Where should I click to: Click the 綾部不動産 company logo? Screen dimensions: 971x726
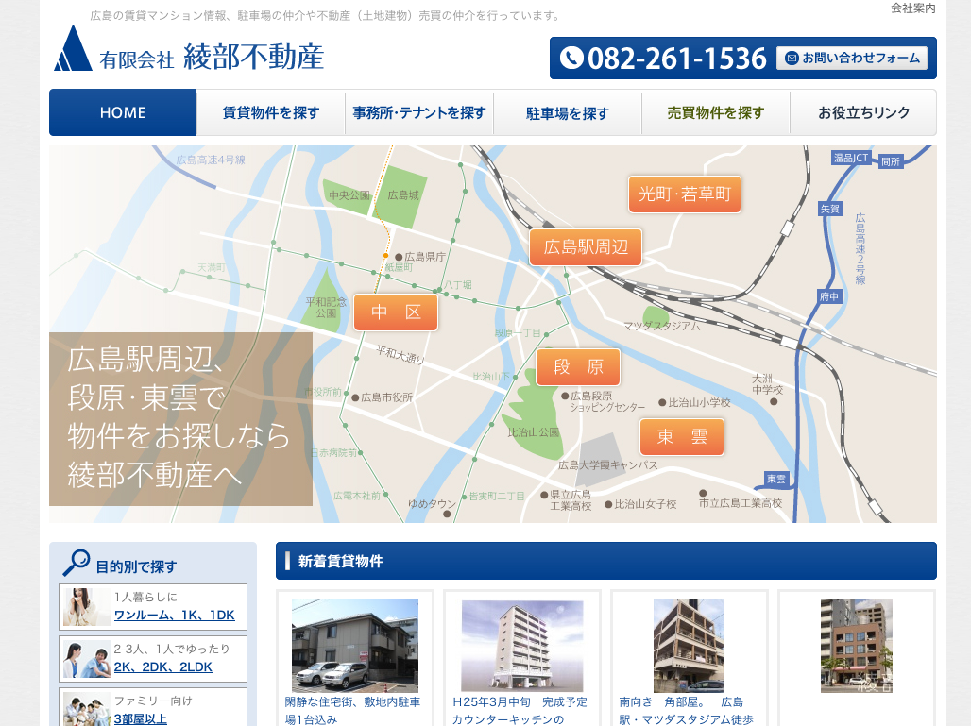[189, 52]
